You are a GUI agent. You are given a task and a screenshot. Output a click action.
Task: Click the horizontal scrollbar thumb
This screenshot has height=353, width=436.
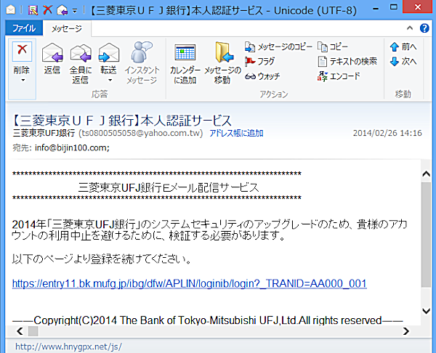coord(33,331)
